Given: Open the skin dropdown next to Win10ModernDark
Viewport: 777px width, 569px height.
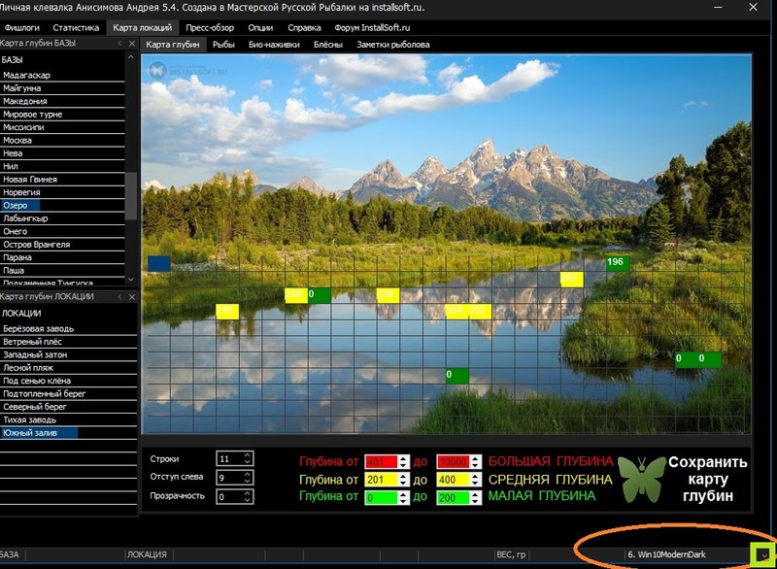Looking at the screenshot, I should coord(763,554).
